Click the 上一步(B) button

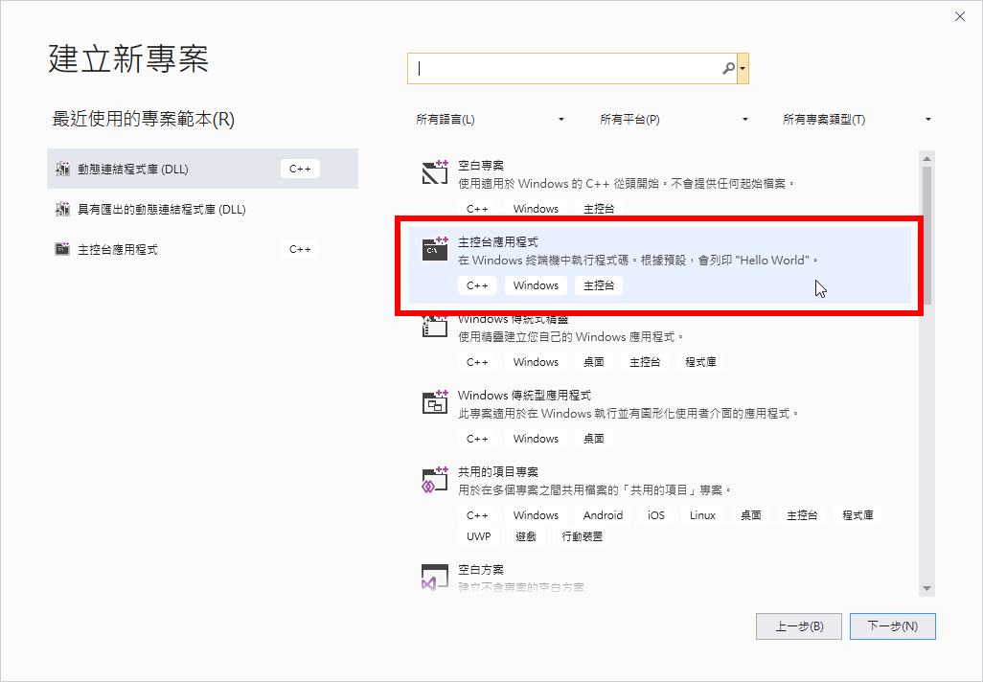799,626
